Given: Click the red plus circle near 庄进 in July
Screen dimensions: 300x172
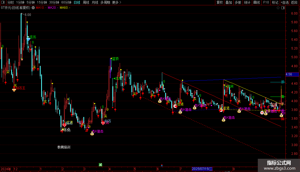Looking at the screenshot, I should tap(175, 106).
